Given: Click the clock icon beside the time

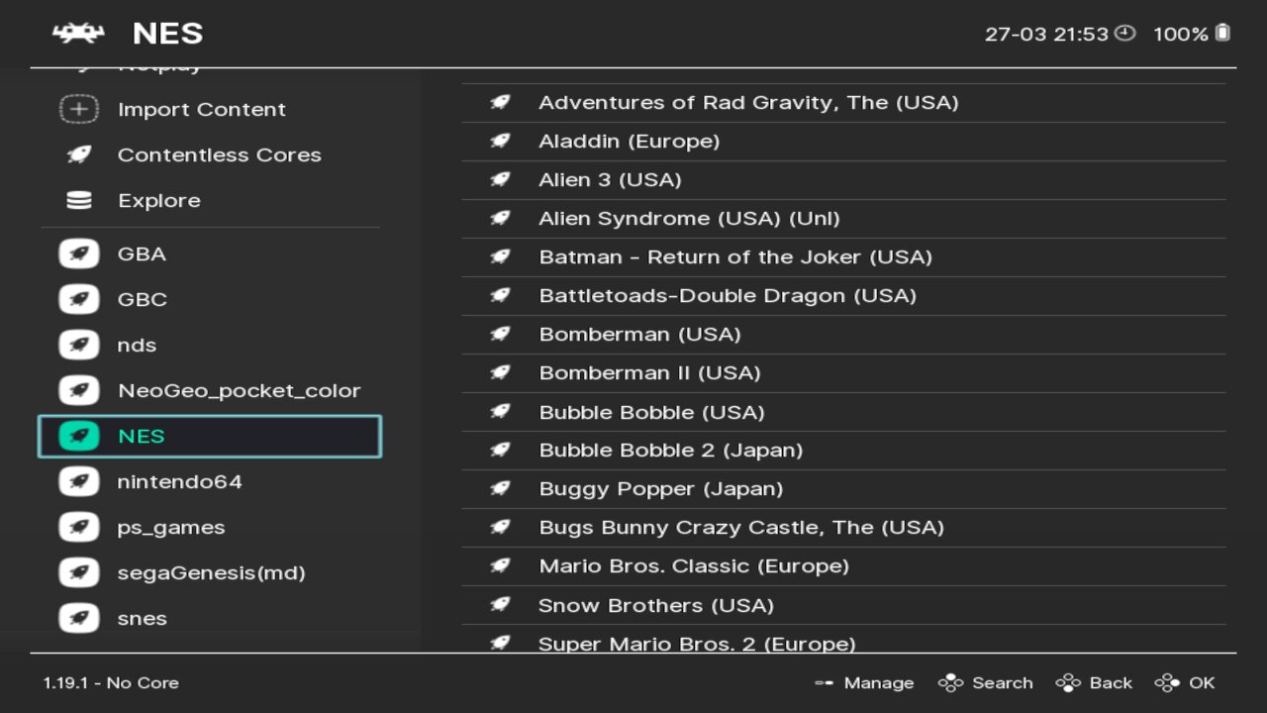Looking at the screenshot, I should (x=1124, y=33).
